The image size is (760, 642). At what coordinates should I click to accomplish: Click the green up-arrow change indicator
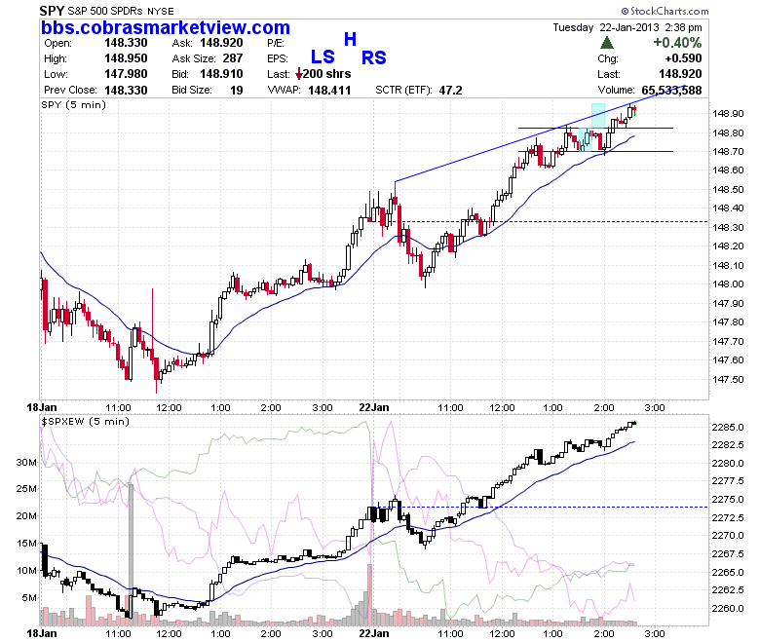point(606,43)
